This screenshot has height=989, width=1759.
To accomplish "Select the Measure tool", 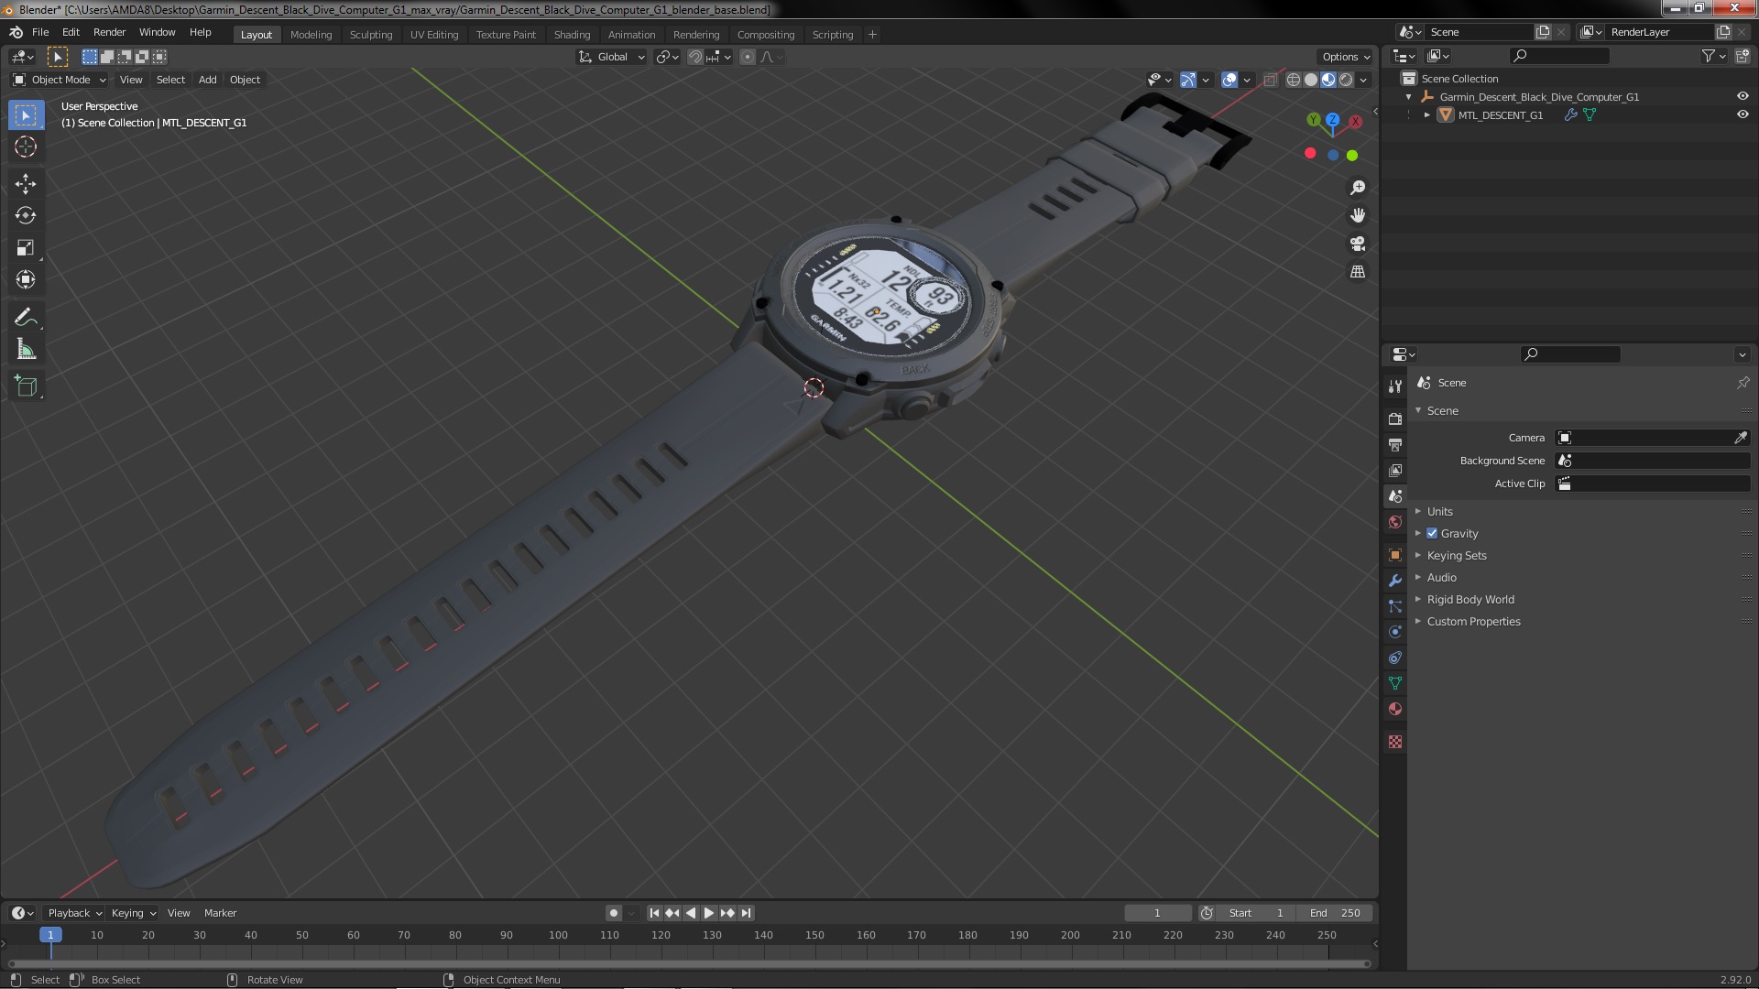I will (x=26, y=350).
